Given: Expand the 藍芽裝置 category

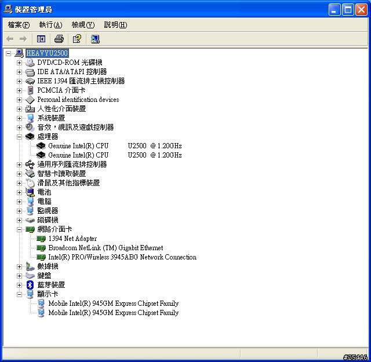Looking at the screenshot, I should coord(19,285).
